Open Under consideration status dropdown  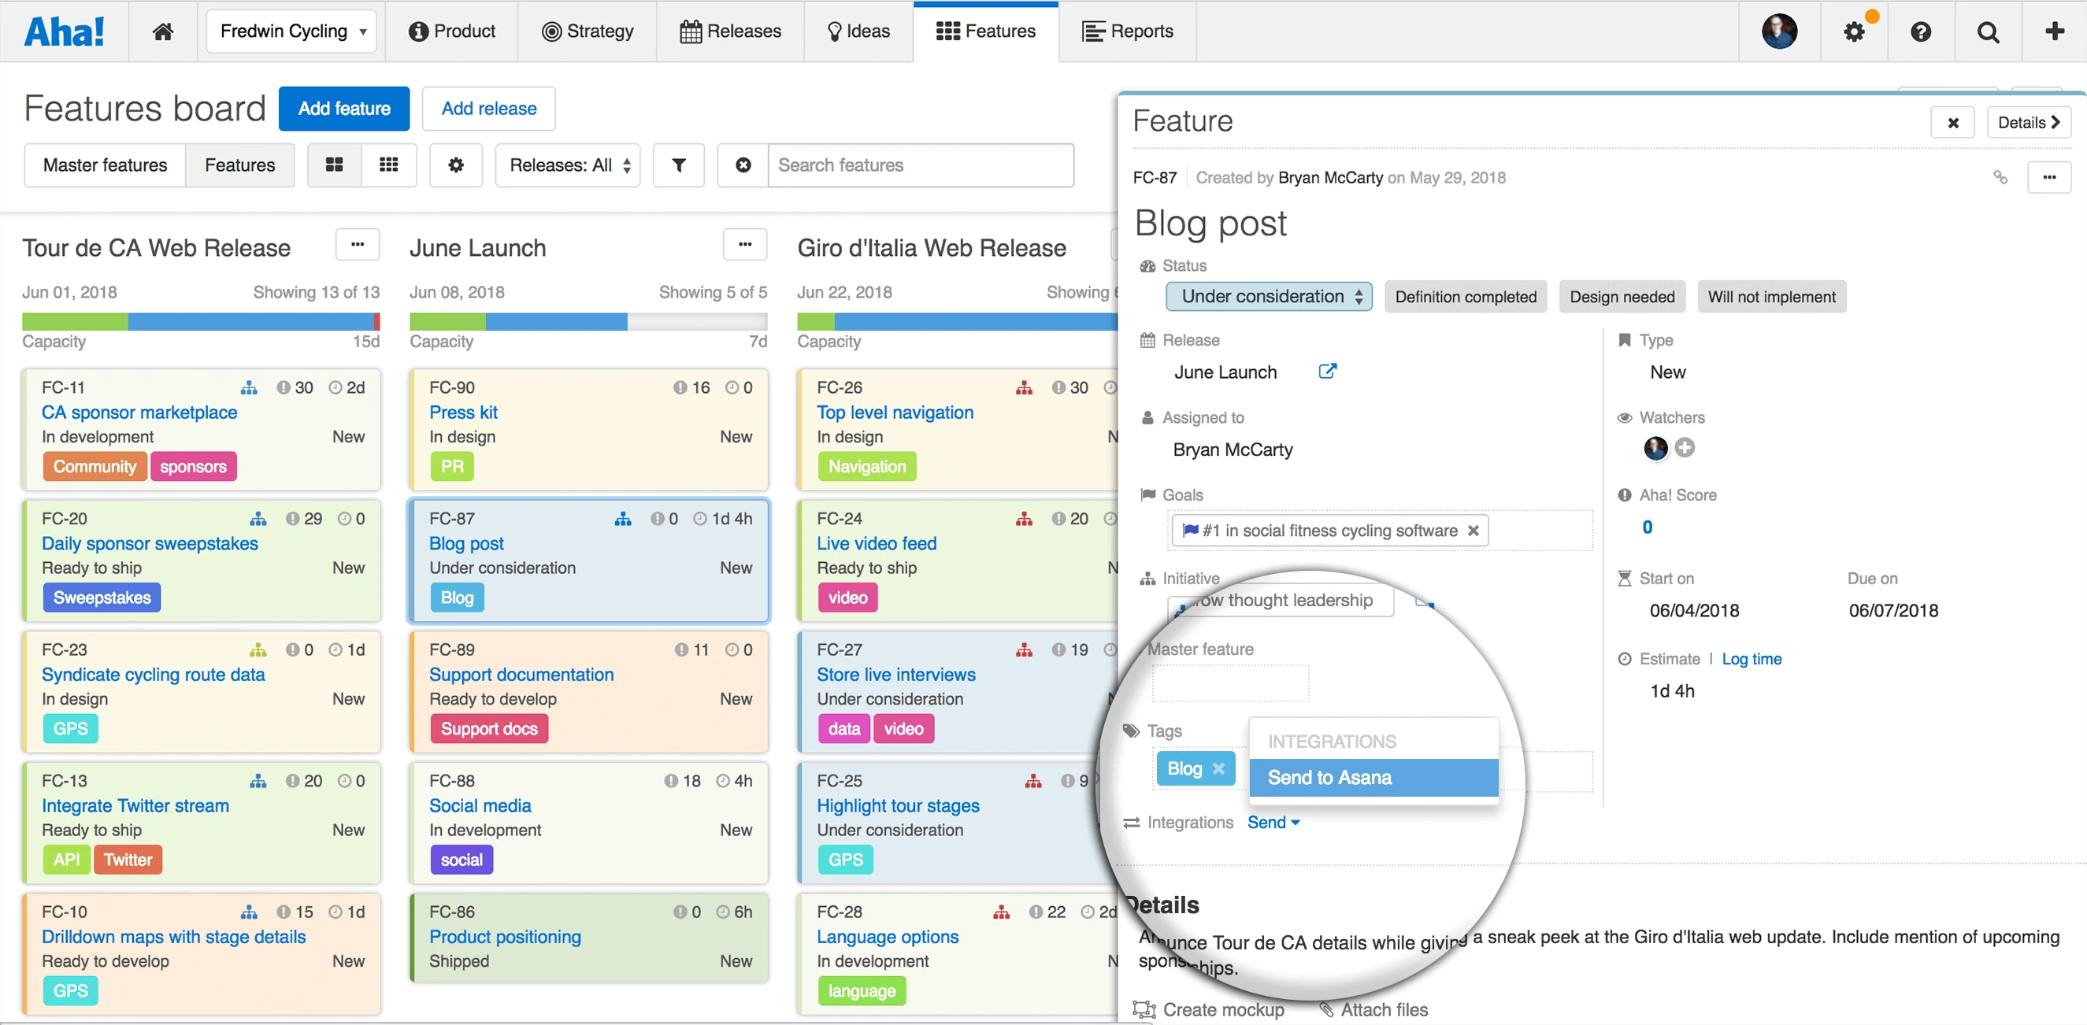pyautogui.click(x=1269, y=296)
